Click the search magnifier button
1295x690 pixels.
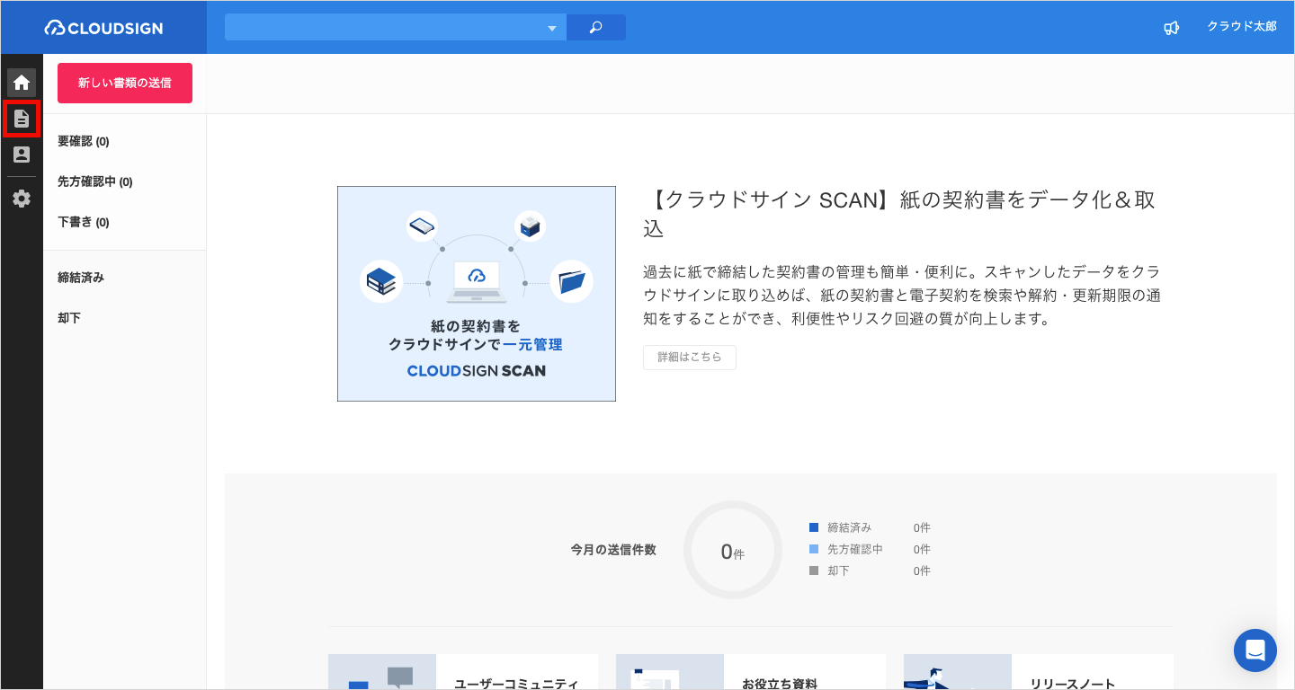595,28
